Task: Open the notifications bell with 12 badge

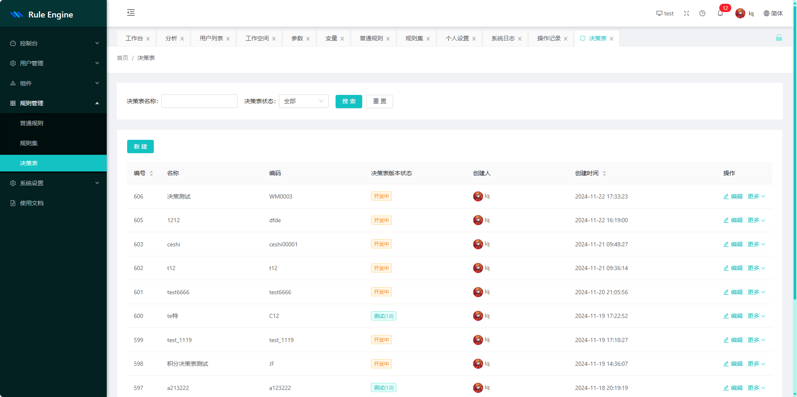Action: pyautogui.click(x=720, y=13)
